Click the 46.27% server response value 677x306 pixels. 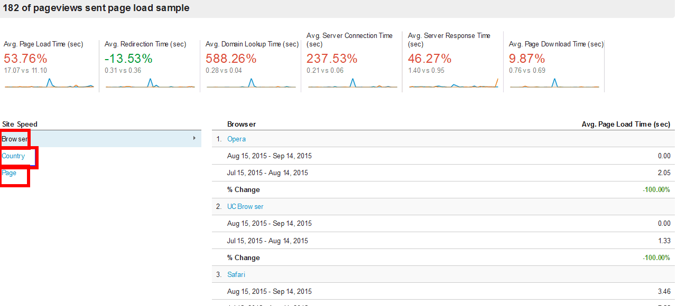(430, 59)
